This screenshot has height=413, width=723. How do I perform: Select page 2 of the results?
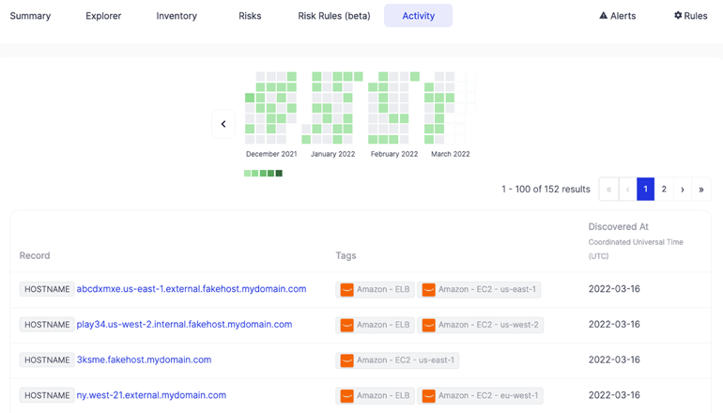[x=664, y=189]
